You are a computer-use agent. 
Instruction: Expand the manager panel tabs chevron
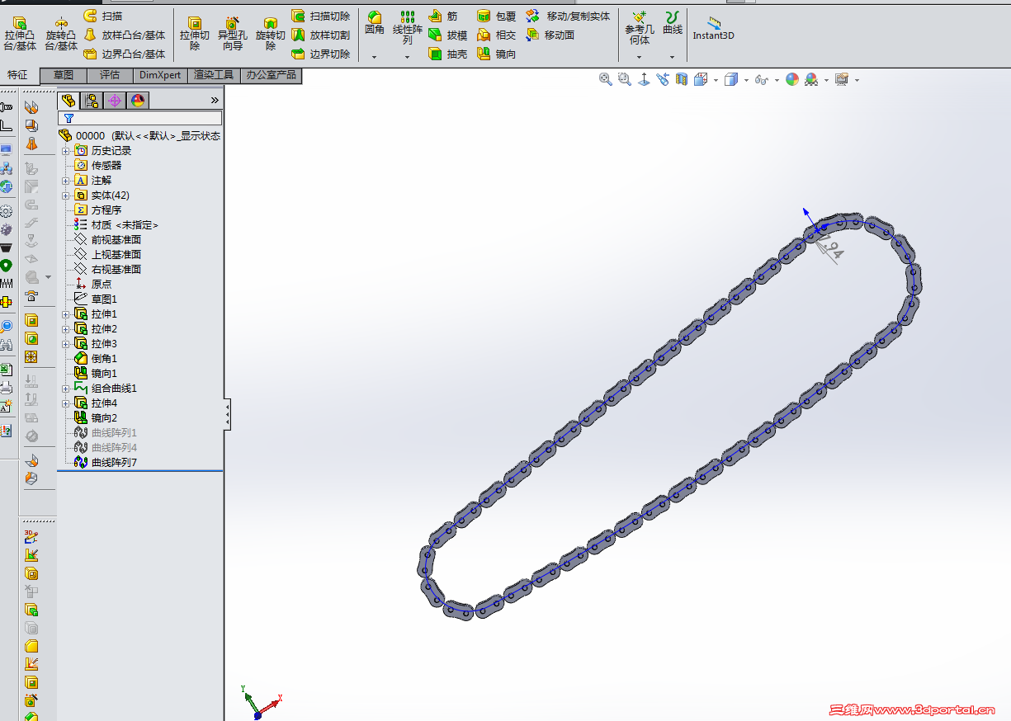click(215, 100)
